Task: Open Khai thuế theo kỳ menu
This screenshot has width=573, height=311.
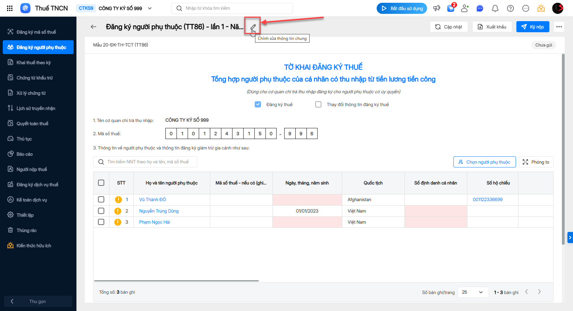Action: 38,62
